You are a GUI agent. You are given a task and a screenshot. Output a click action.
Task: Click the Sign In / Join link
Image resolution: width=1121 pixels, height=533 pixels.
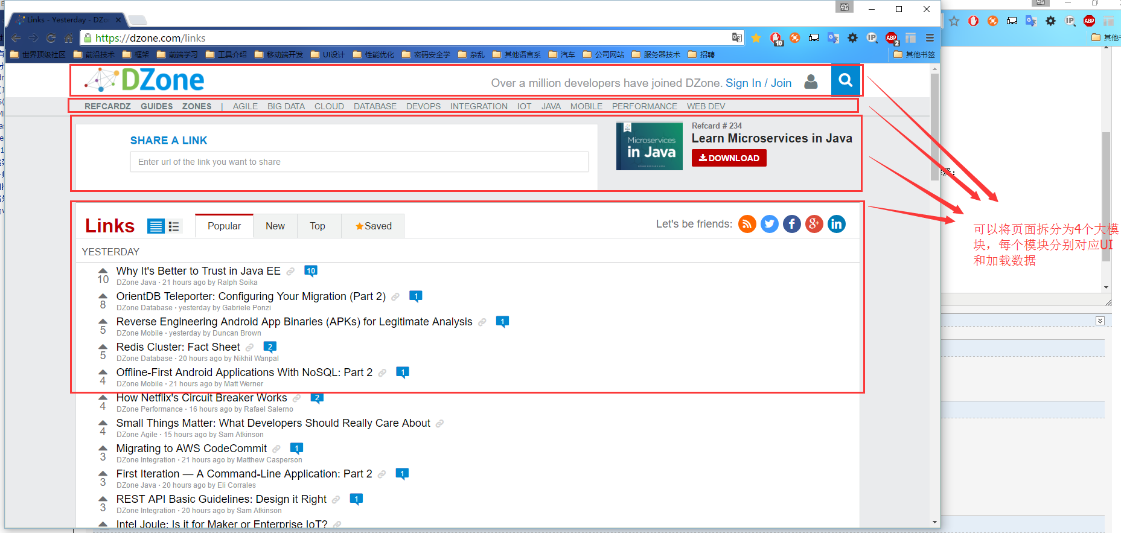[759, 83]
